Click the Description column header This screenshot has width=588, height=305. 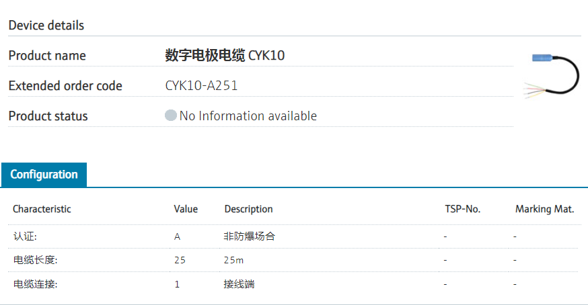(248, 209)
